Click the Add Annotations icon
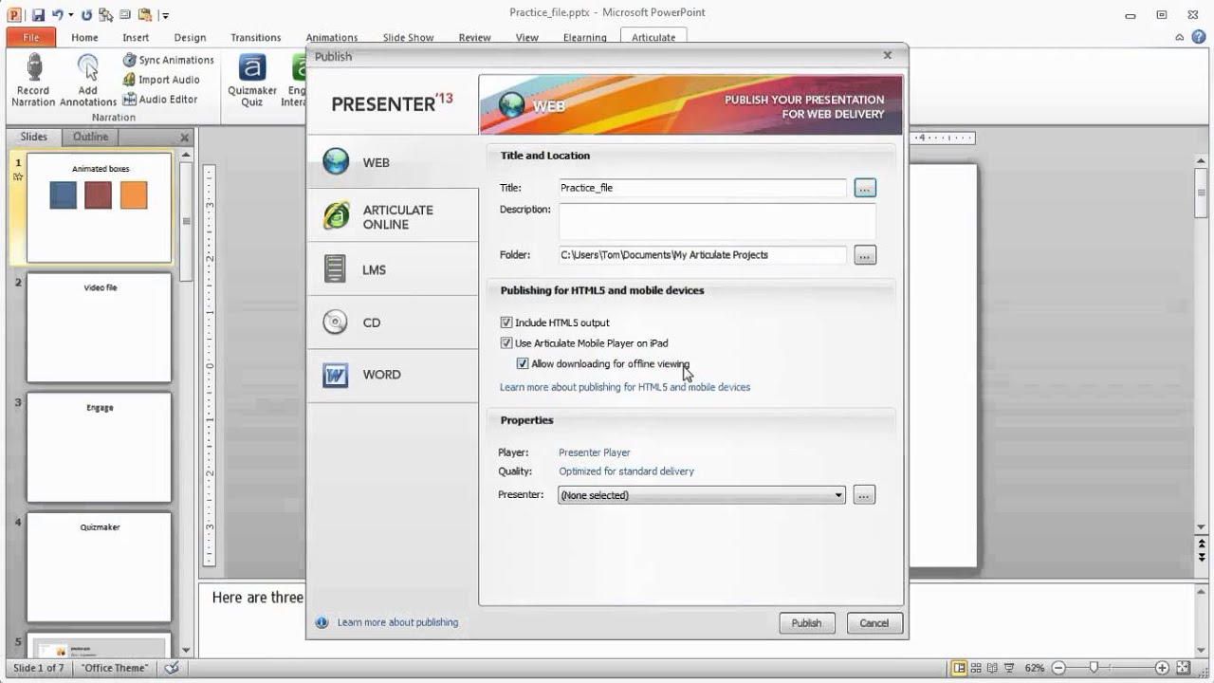 tap(87, 68)
